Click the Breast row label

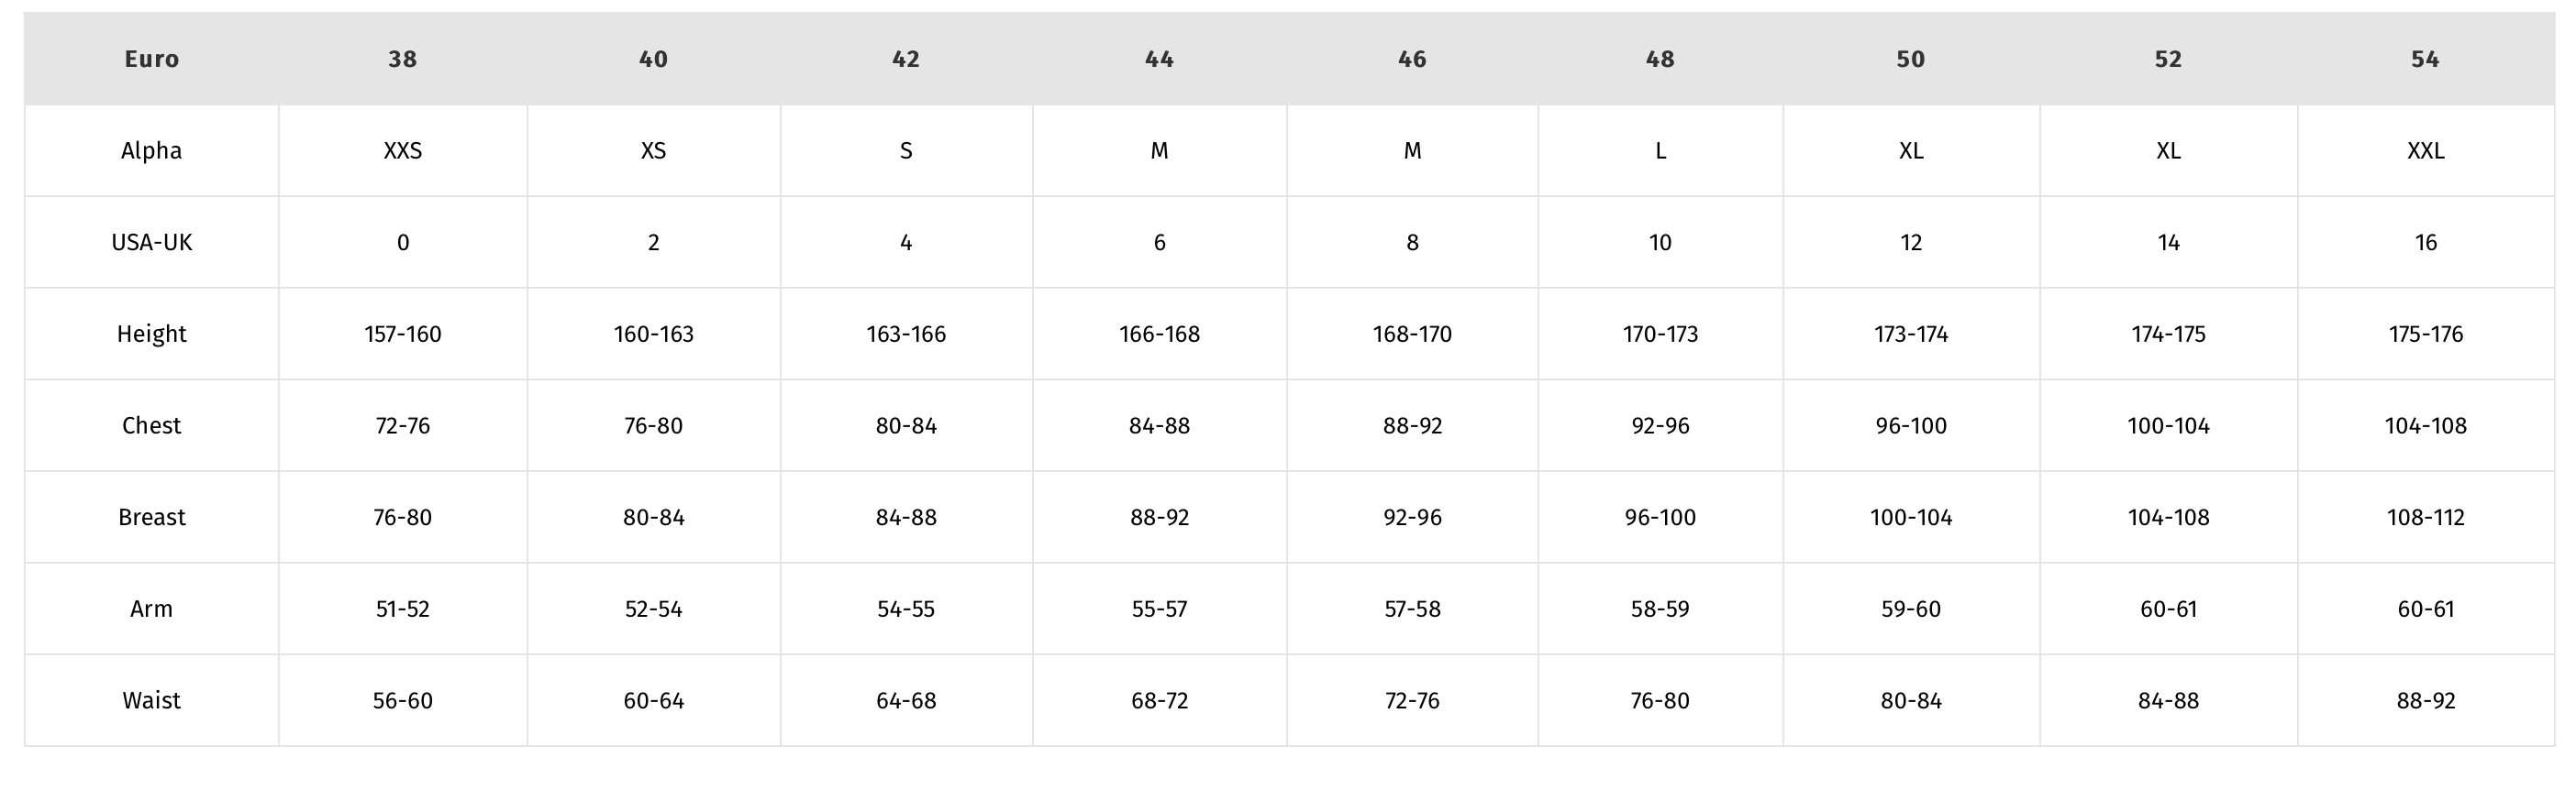click(151, 518)
